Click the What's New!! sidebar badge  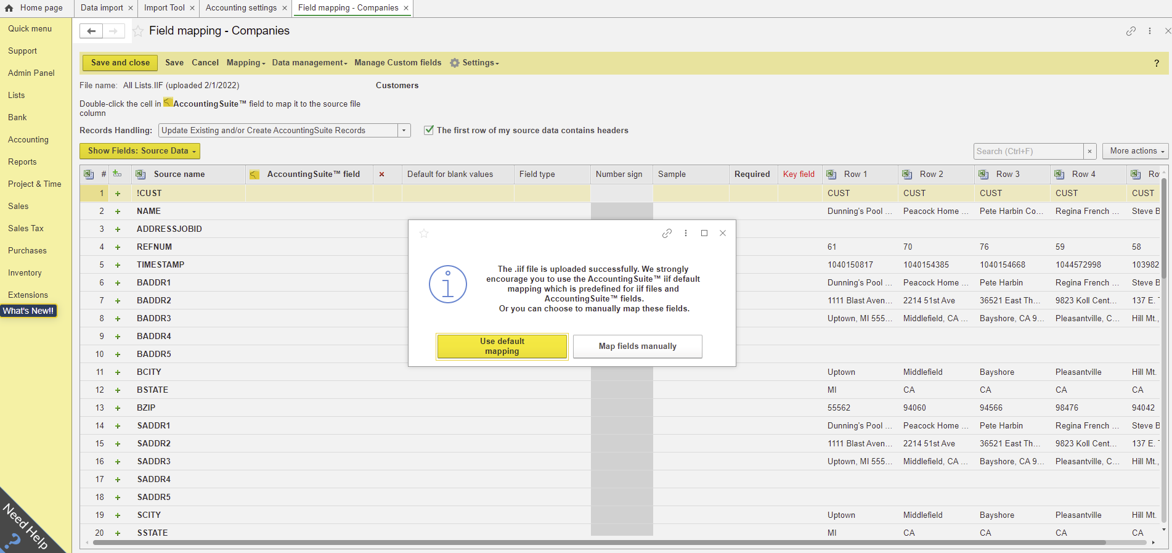pyautogui.click(x=28, y=311)
